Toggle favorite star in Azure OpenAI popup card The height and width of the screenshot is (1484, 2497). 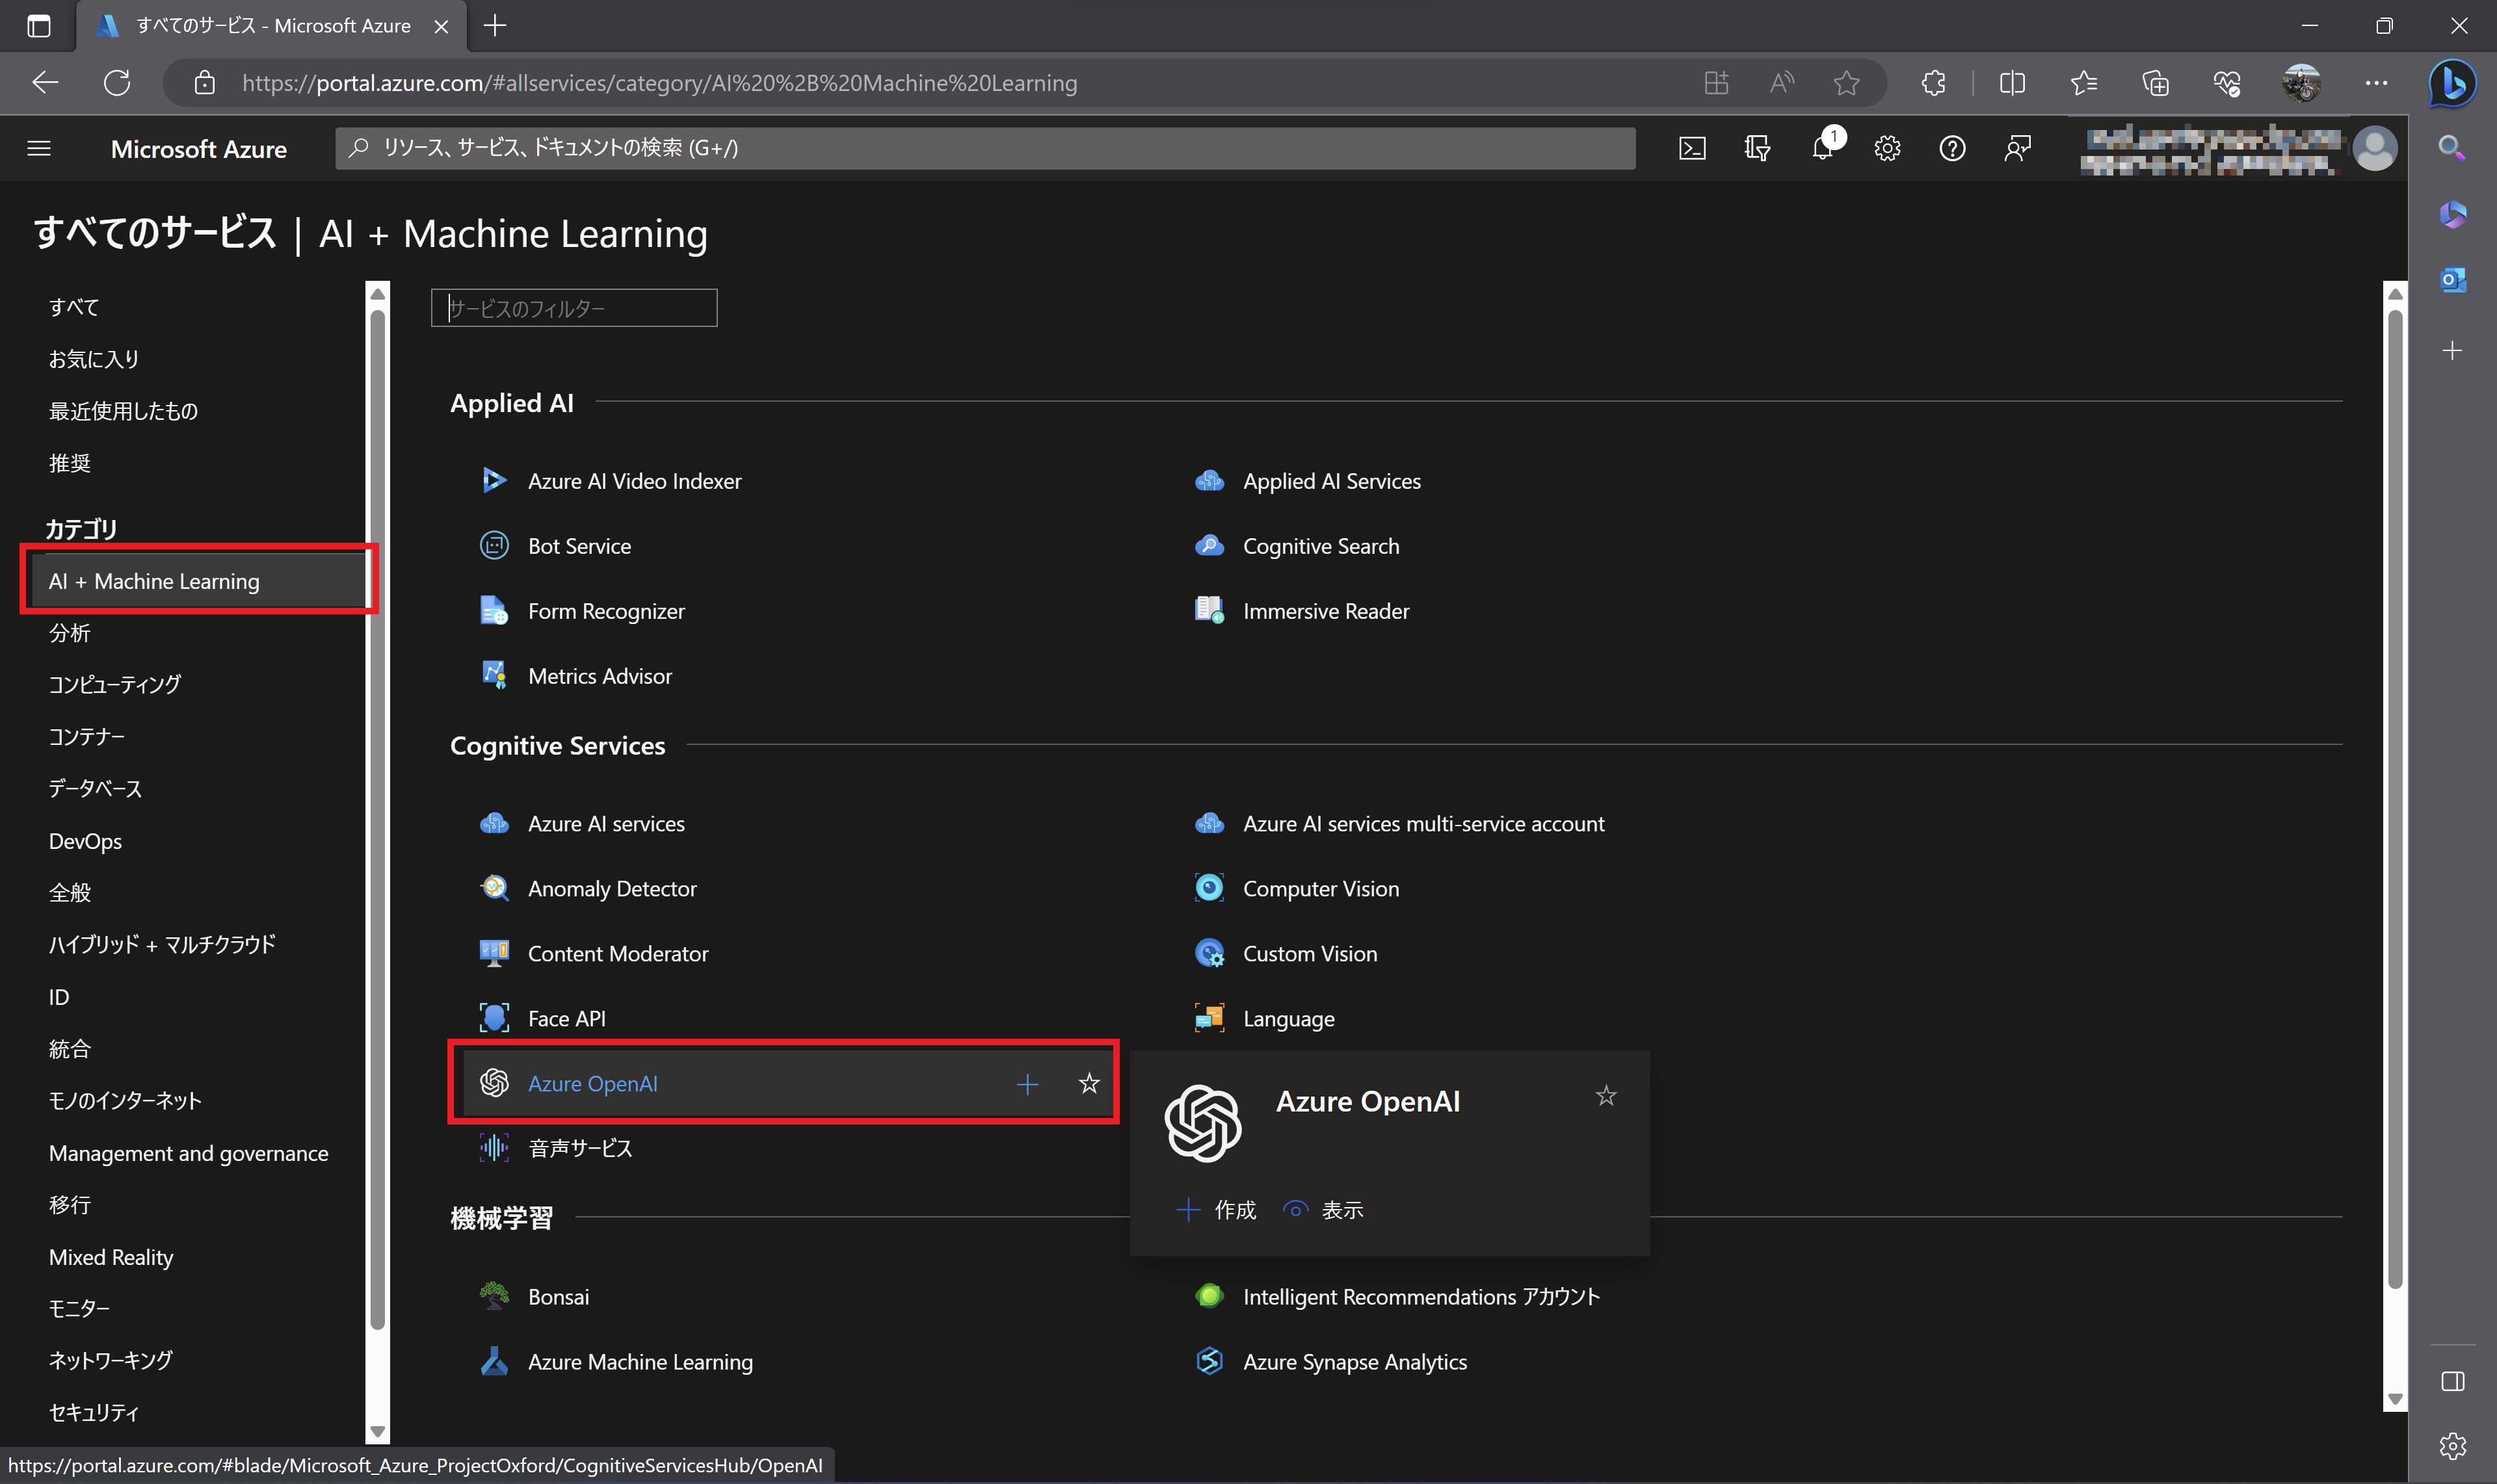click(x=1605, y=1096)
